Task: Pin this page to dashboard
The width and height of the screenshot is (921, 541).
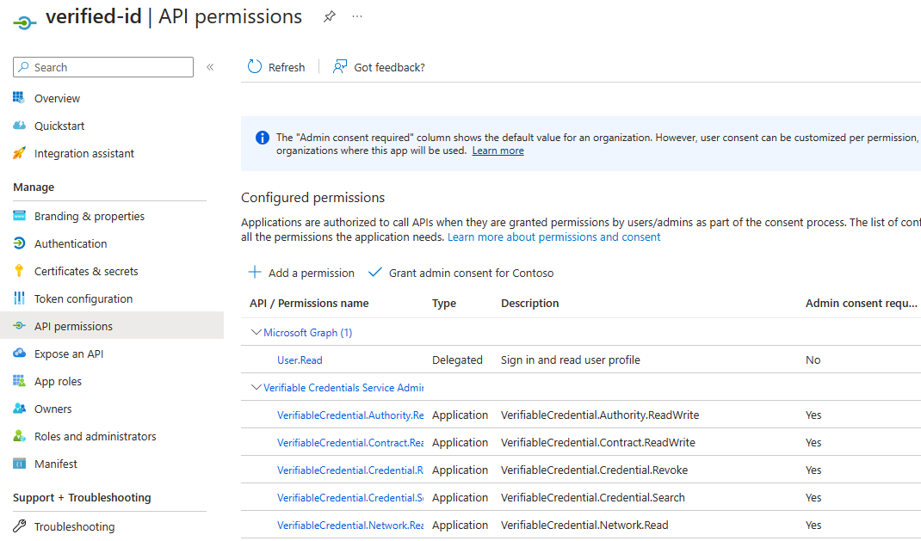Action: pos(329,15)
